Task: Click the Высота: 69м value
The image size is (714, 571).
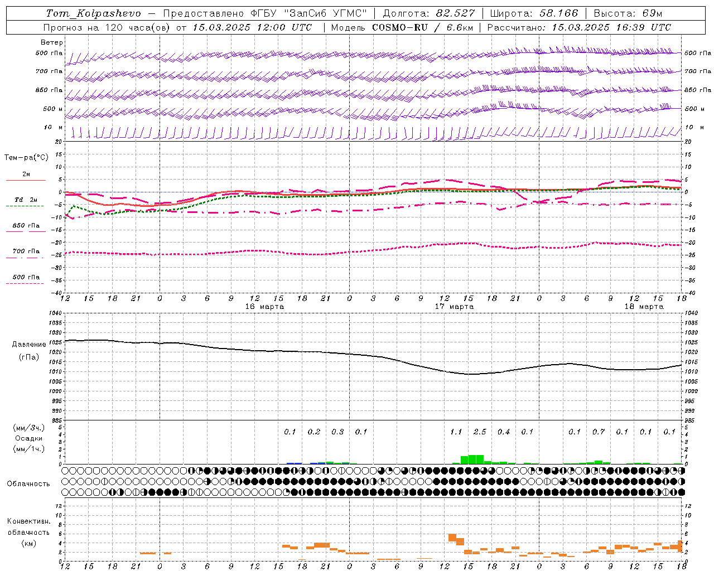Action: tap(628, 13)
